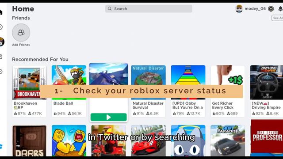Open the notifications bell icon
This screenshot has height=159, width=283.
click(280, 9)
